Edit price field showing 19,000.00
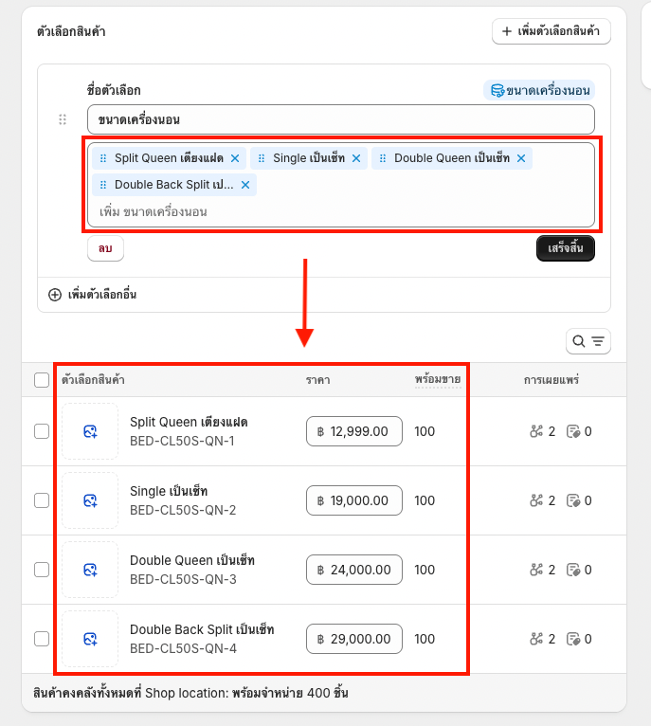651x726 pixels. (354, 500)
